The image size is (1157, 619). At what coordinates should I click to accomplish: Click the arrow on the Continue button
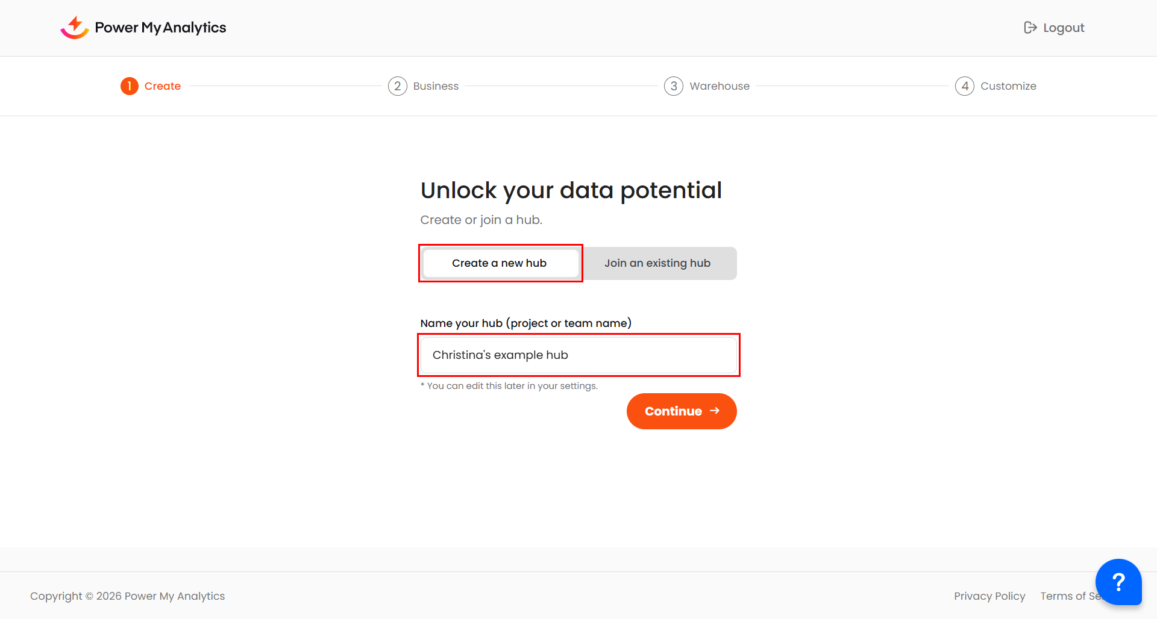click(x=715, y=411)
